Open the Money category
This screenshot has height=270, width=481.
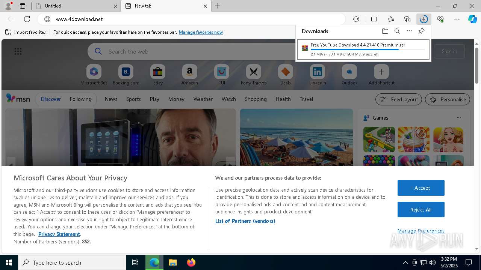[x=176, y=99]
